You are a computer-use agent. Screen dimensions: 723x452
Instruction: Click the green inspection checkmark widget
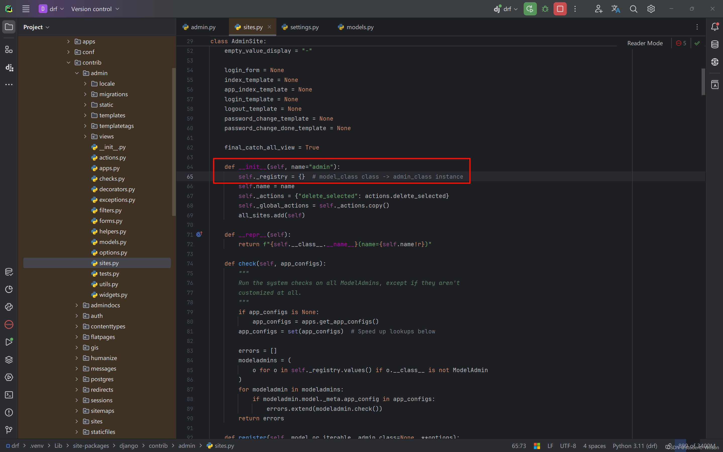click(697, 43)
